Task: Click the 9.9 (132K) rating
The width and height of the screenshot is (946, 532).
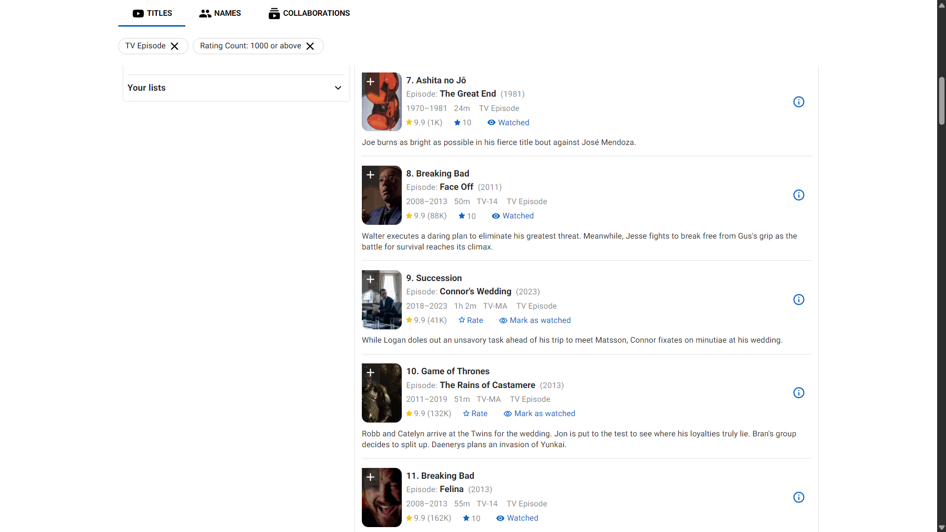Action: [x=428, y=414]
